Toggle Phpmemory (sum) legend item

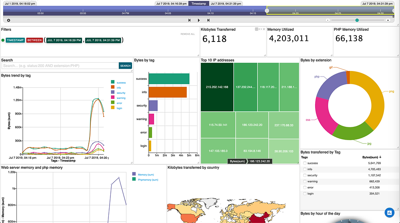pos(145,180)
